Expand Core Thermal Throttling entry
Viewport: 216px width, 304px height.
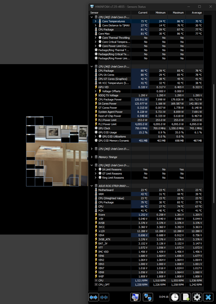point(96,38)
